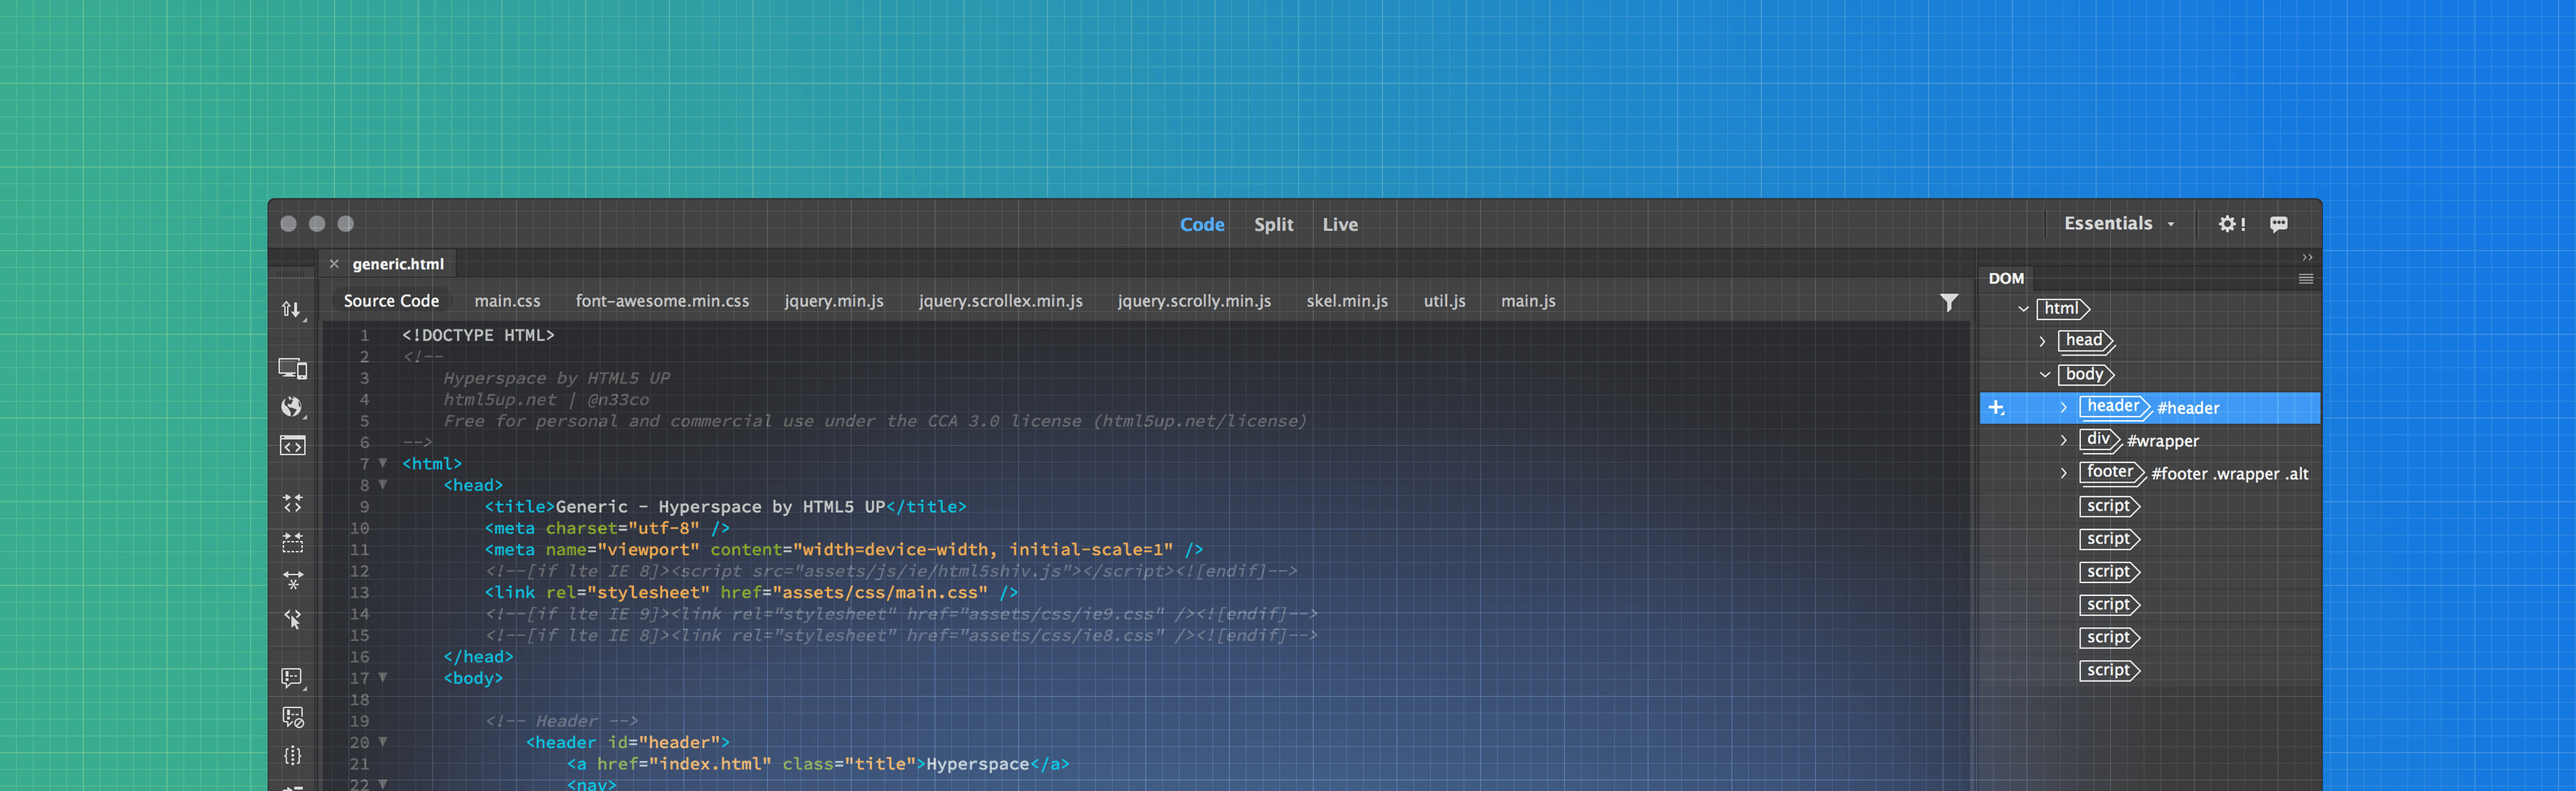This screenshot has width=2576, height=791.
Task: Fold the header tag at line 20
Action: [x=383, y=741]
